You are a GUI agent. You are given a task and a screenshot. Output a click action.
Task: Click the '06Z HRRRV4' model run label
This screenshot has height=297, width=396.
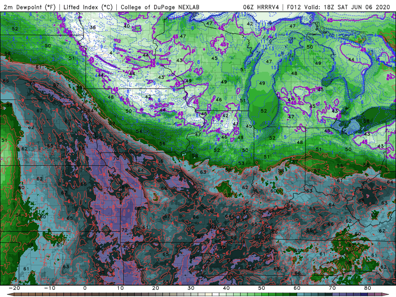click(x=261, y=7)
